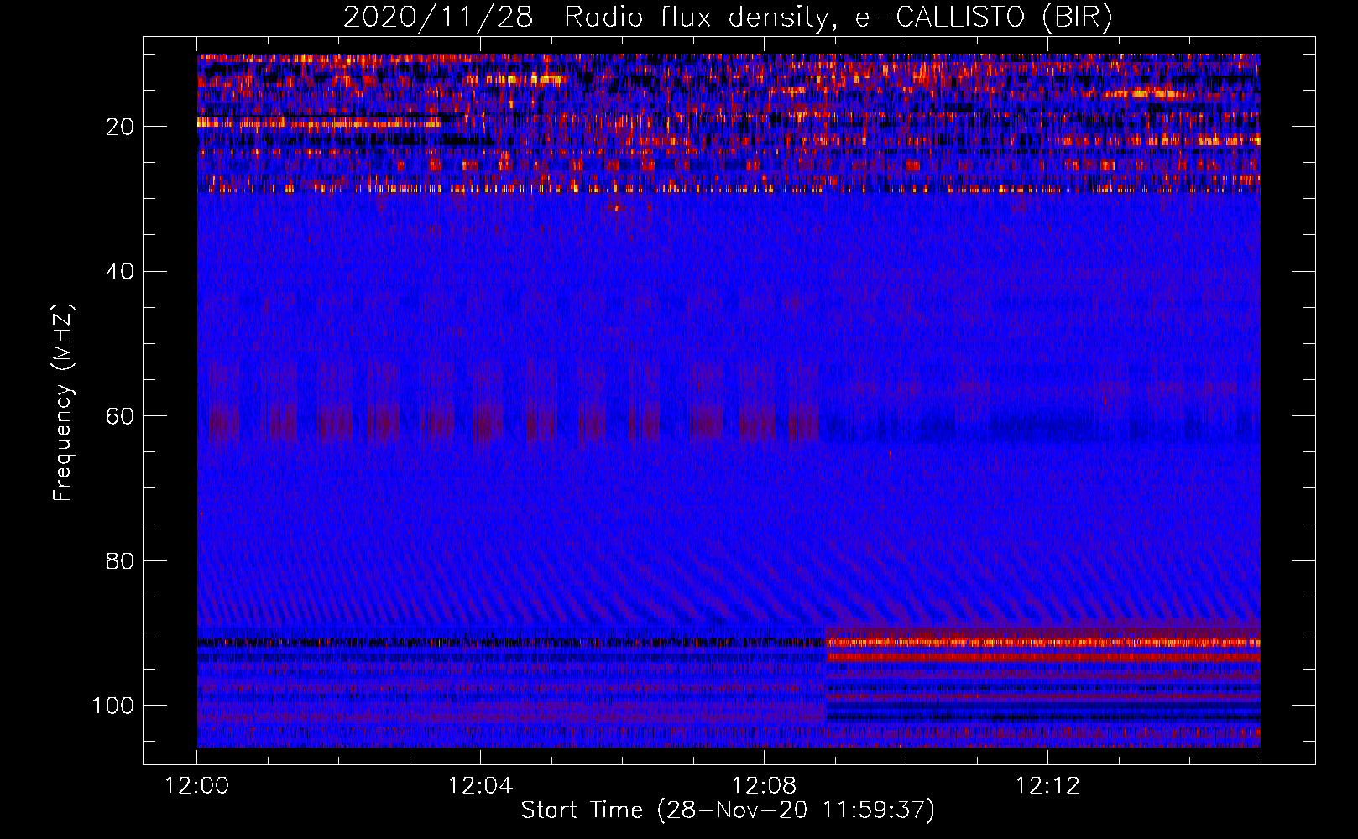
Task: Click the "60" frequency tick label
Action: (120, 416)
